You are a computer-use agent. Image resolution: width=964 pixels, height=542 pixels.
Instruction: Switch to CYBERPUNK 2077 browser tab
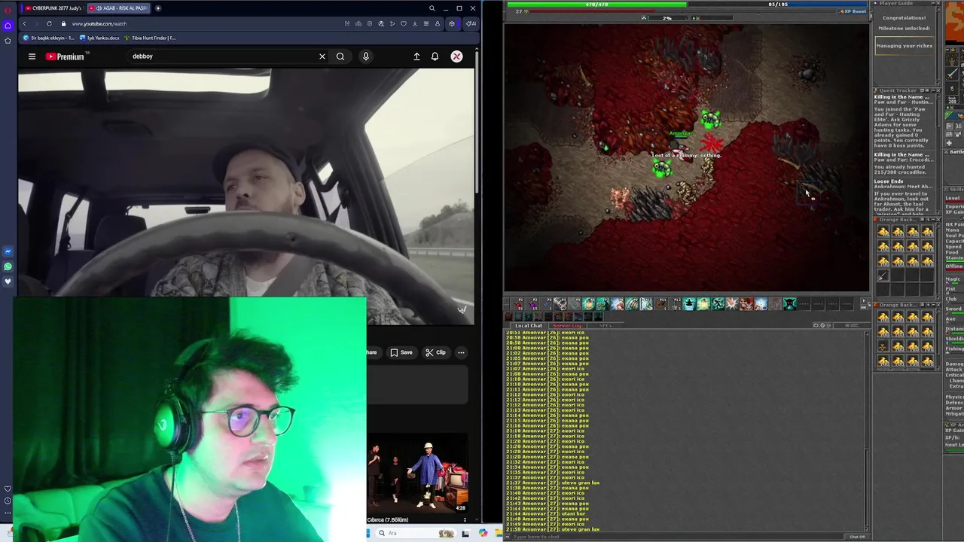click(x=53, y=8)
